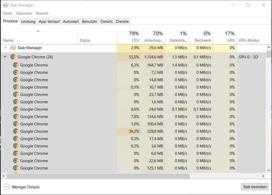The image size is (272, 195).
Task: Collapse the Google Chrome (26) group
Action: pos(5,57)
